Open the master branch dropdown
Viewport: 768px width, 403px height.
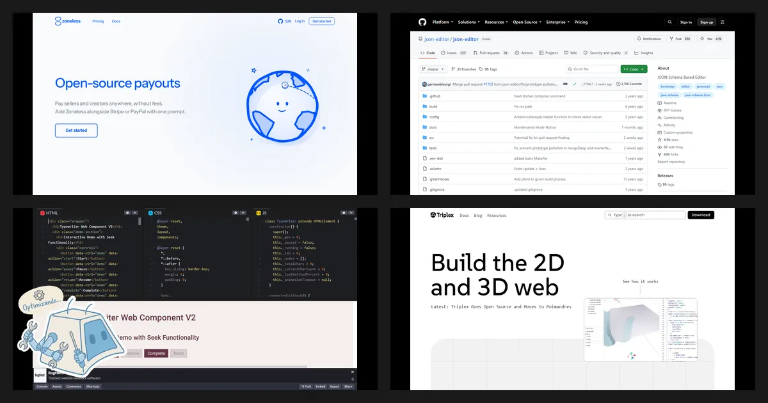pos(433,69)
